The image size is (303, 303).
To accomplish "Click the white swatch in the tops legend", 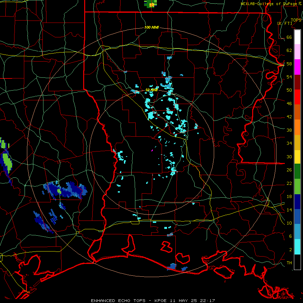I will [297, 37].
